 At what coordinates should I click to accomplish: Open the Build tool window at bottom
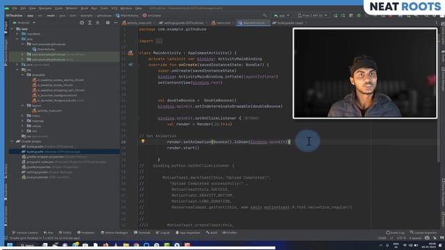211,233
